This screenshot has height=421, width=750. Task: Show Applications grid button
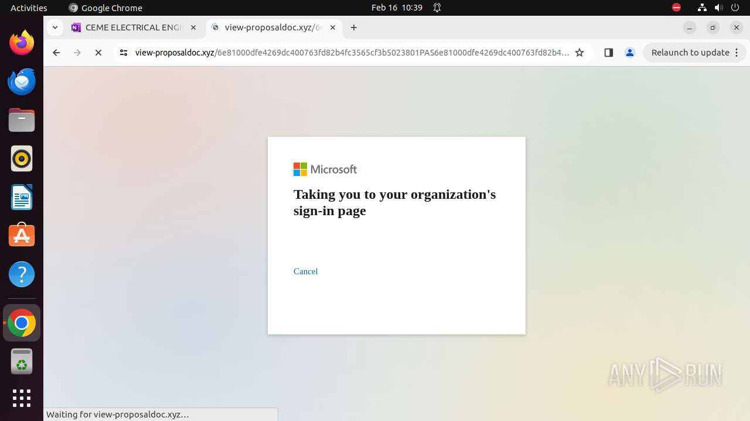(x=22, y=398)
